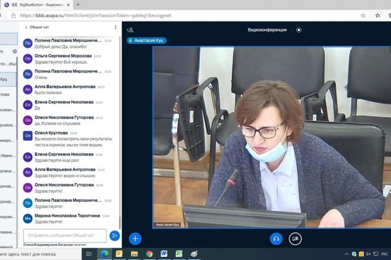
Task: Open Google Chrome from the taskbar
Action: [149, 254]
